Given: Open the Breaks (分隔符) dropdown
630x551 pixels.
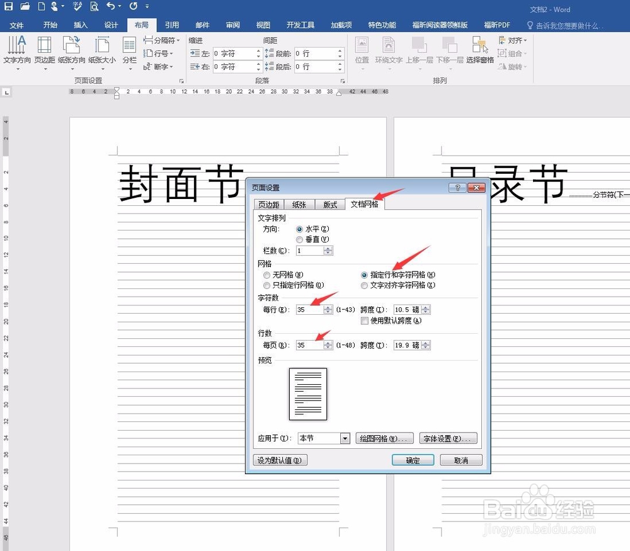Looking at the screenshot, I should coord(163,40).
